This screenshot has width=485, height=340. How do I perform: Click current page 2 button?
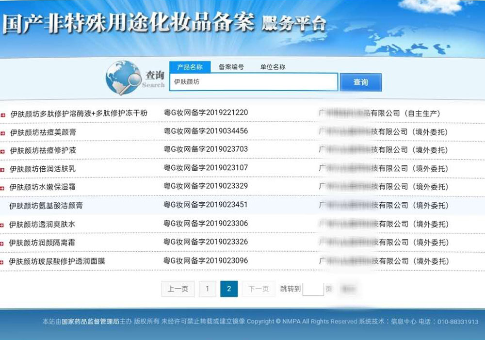pos(229,289)
